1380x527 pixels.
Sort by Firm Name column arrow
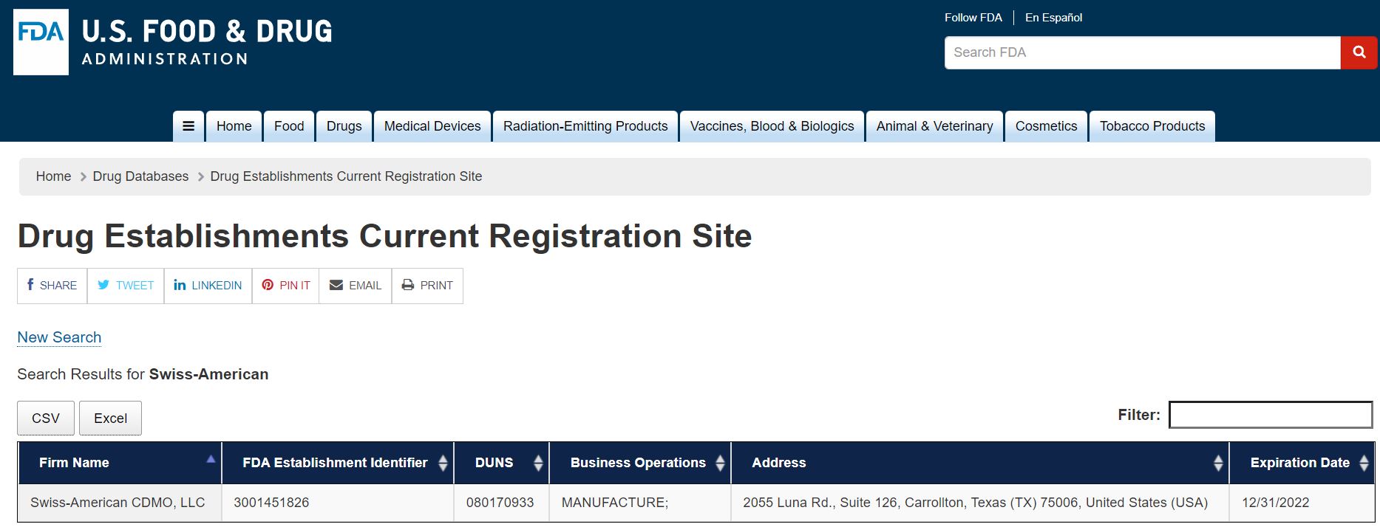click(211, 459)
